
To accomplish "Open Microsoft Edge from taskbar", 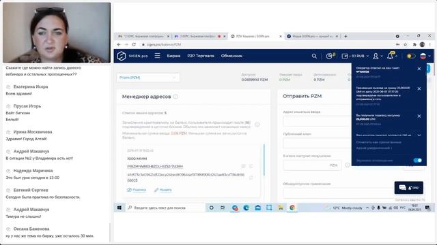I will click(246, 208).
